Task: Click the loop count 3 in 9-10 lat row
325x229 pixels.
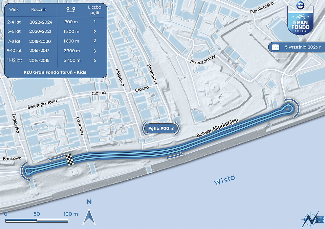Action: 95,51
